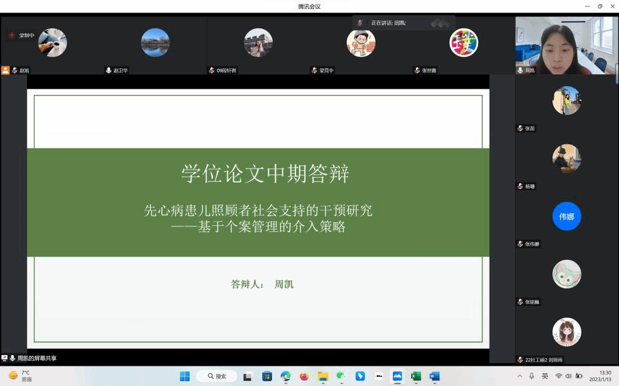Image resolution: width=619 pixels, height=386 pixels.
Task: Open Word from the taskbar
Action: coord(434,376)
